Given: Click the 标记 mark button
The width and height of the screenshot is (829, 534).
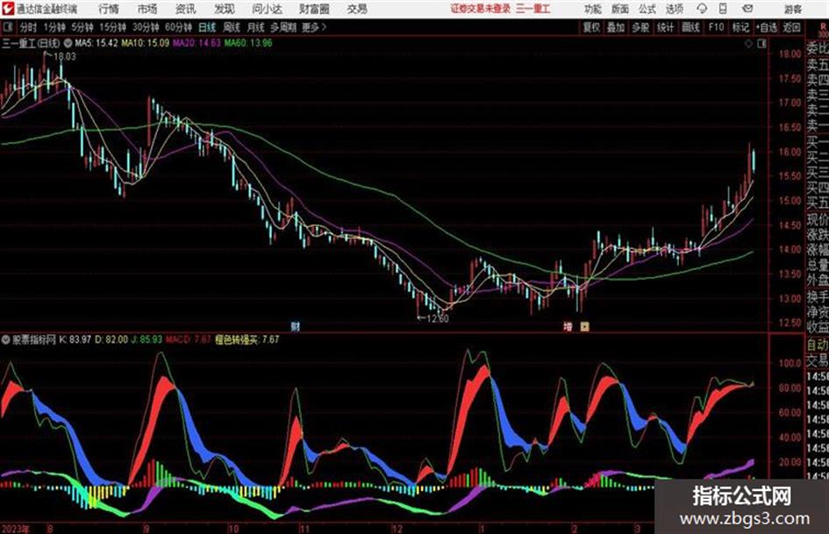Looking at the screenshot, I should [x=740, y=27].
